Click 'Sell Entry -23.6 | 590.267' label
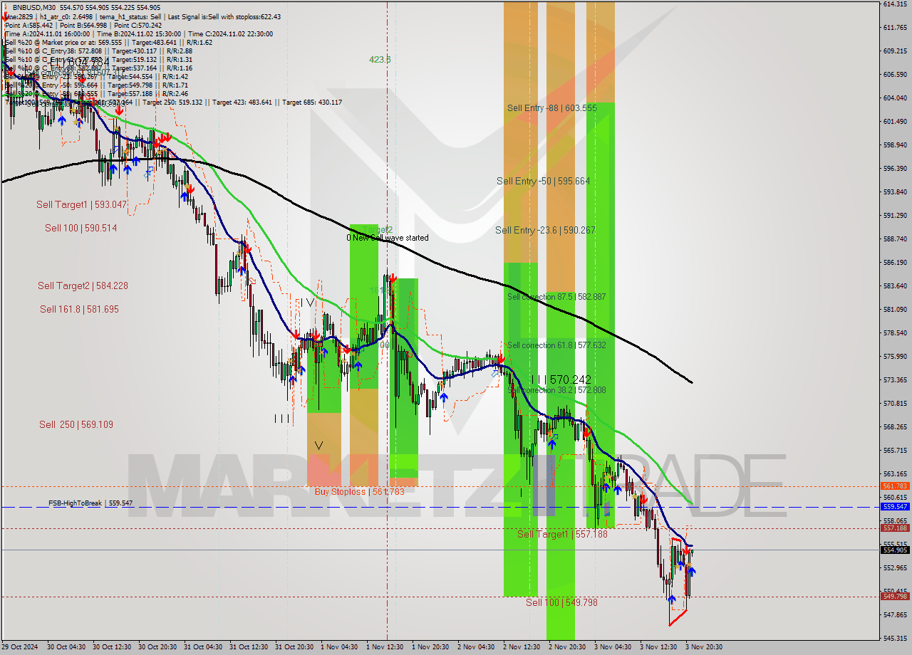The height and width of the screenshot is (655, 912). point(545,230)
